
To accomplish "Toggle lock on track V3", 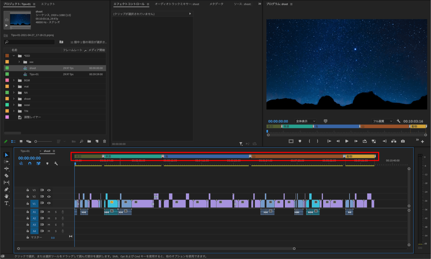I will [x=28, y=190].
